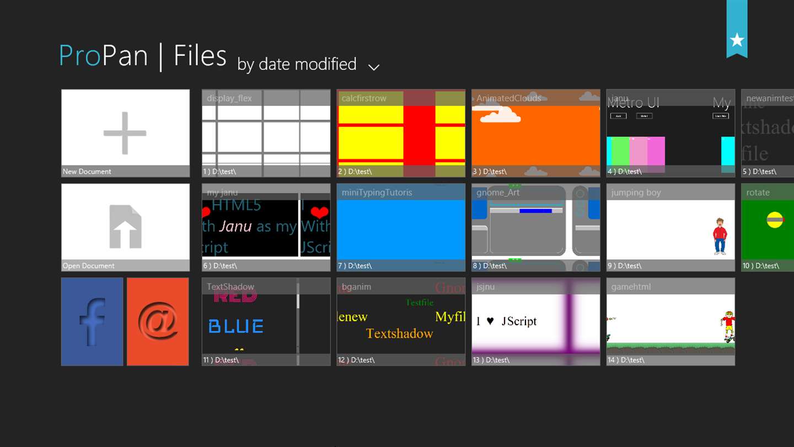Screen dimensions: 794x447
Task: Open the rotate file thumbnail
Action: tap(768, 227)
